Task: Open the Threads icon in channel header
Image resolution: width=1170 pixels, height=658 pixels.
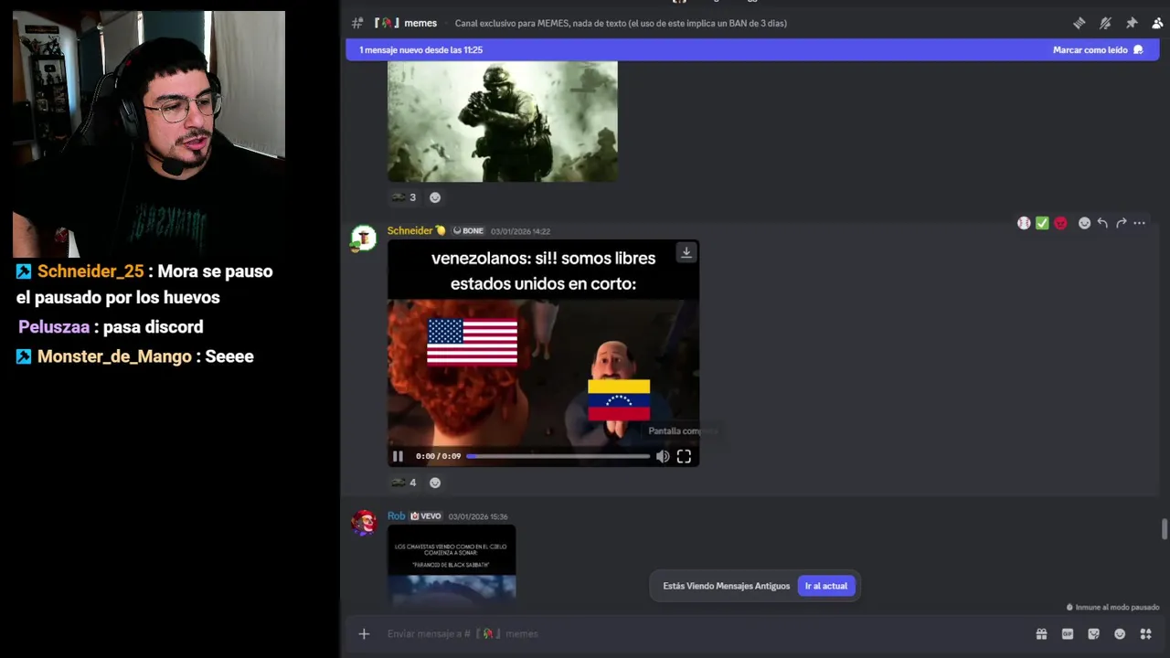Action: [1079, 23]
